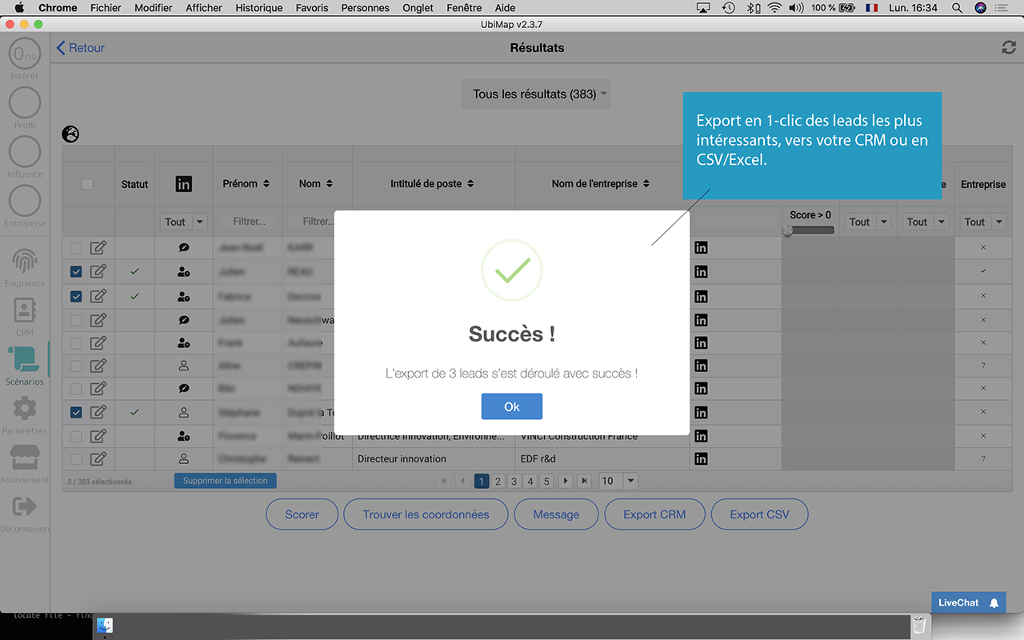
Task: Check the Jean-Noël row checkbox
Action: (x=76, y=248)
